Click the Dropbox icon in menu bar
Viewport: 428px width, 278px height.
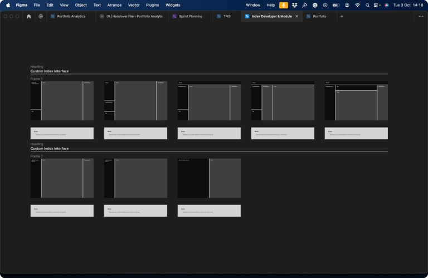coord(294,5)
